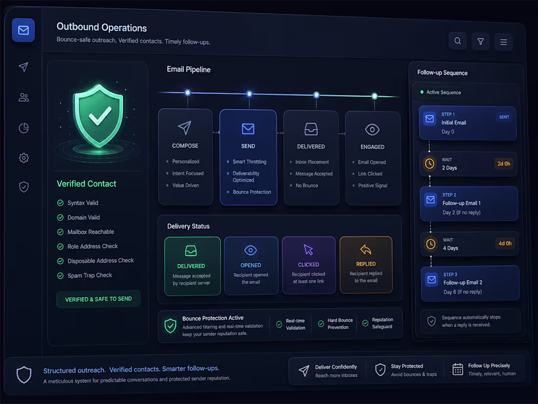Click the Spam Trap Check check mark
This screenshot has width=538, height=404.
coord(60,276)
